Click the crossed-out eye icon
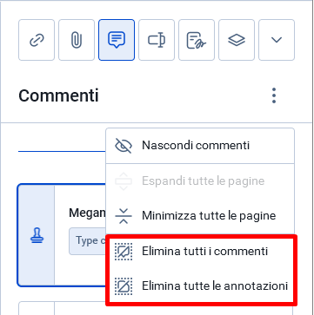 click(124, 146)
